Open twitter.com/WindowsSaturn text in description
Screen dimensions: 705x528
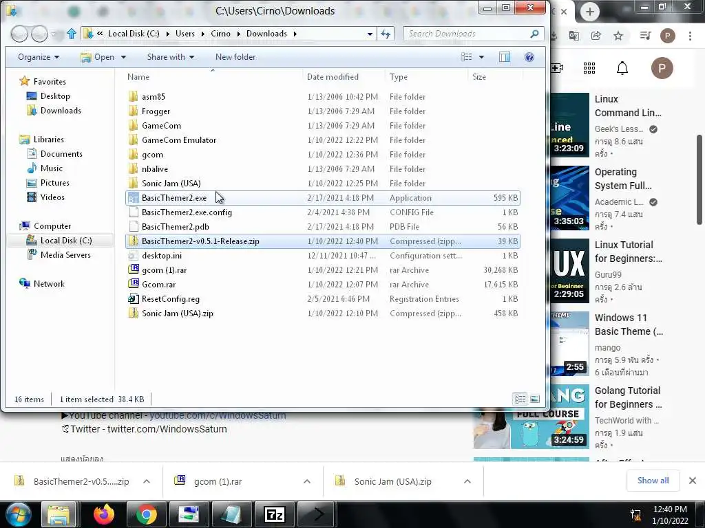(x=167, y=429)
